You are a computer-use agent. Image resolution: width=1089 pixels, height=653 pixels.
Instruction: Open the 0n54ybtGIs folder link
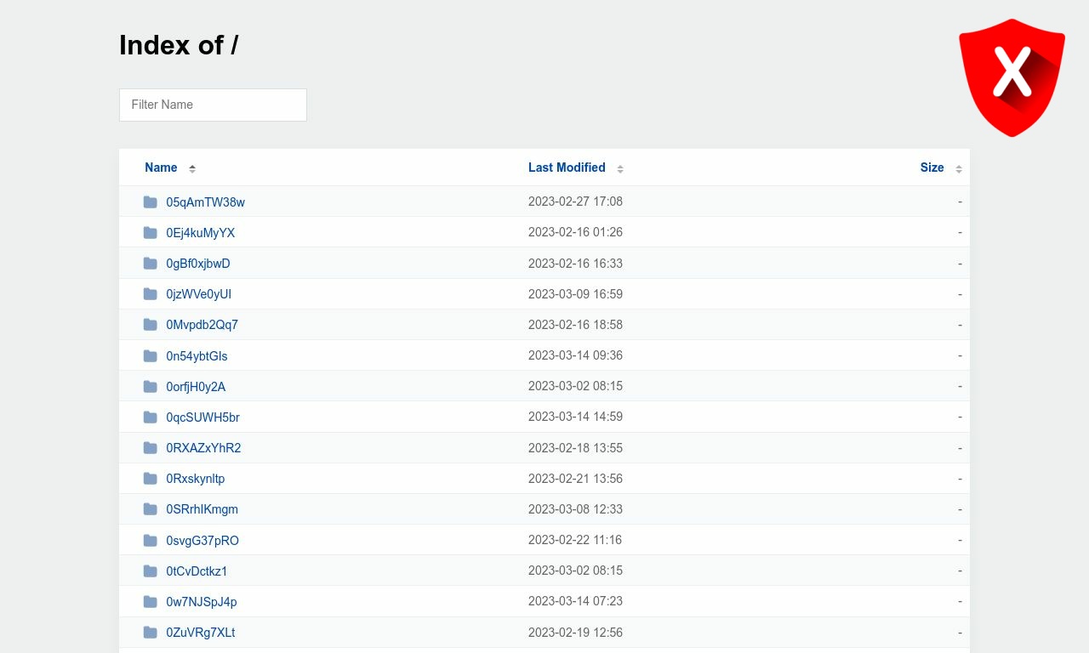(197, 356)
